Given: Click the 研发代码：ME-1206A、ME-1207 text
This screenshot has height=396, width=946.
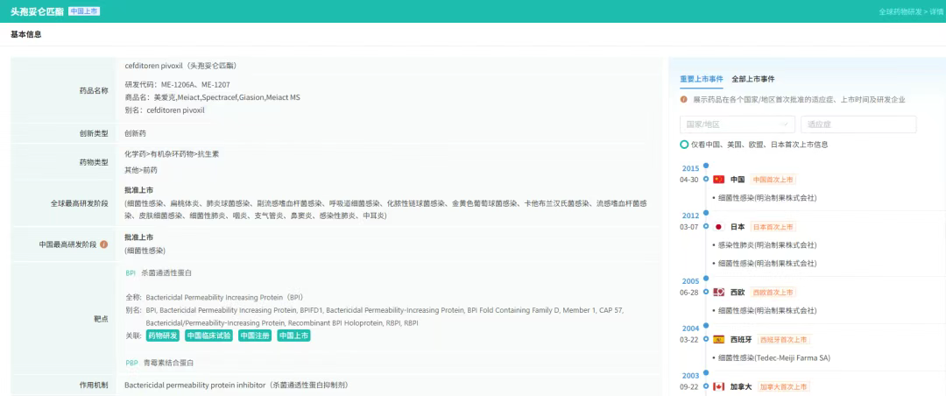Looking at the screenshot, I should (x=177, y=84).
